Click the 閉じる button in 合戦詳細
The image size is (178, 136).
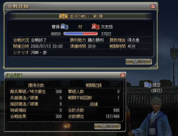click(x=139, y=62)
